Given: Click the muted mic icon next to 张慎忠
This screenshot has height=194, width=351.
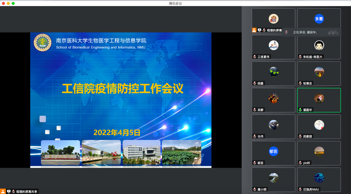Looking at the screenshot, I should (x=300, y=83).
